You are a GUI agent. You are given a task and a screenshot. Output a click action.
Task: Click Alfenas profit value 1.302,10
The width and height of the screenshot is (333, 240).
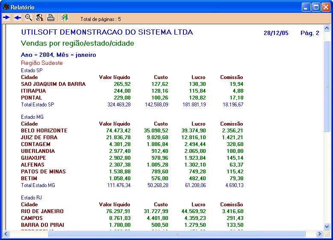[x=195, y=165]
